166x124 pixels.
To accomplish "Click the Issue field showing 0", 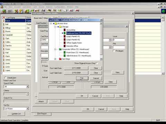I will (x=119, y=40).
